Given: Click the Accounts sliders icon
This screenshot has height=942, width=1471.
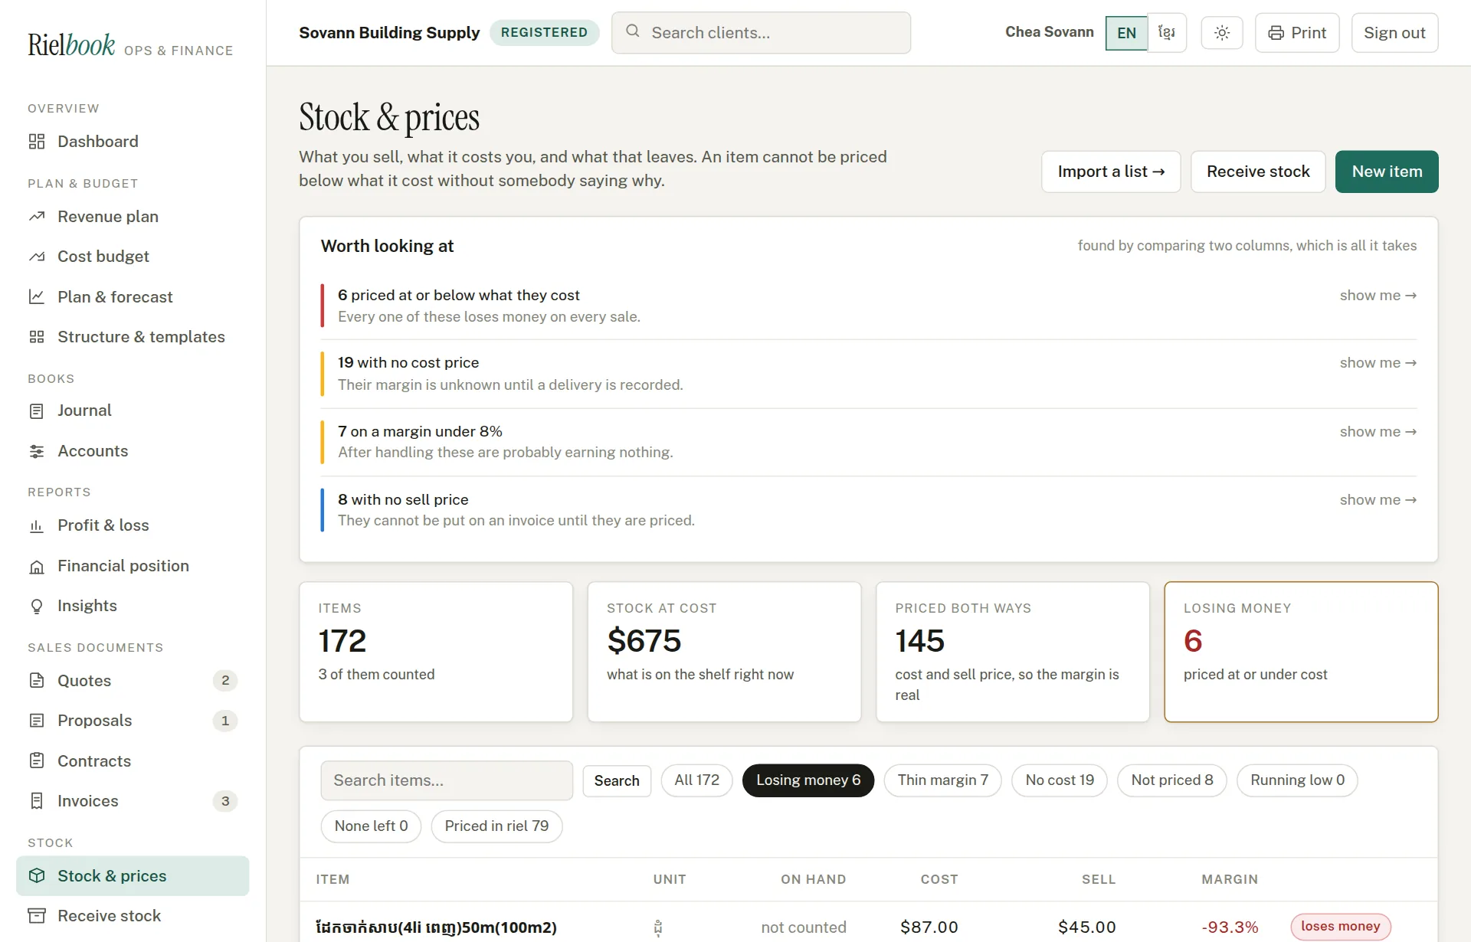Looking at the screenshot, I should tap(37, 451).
